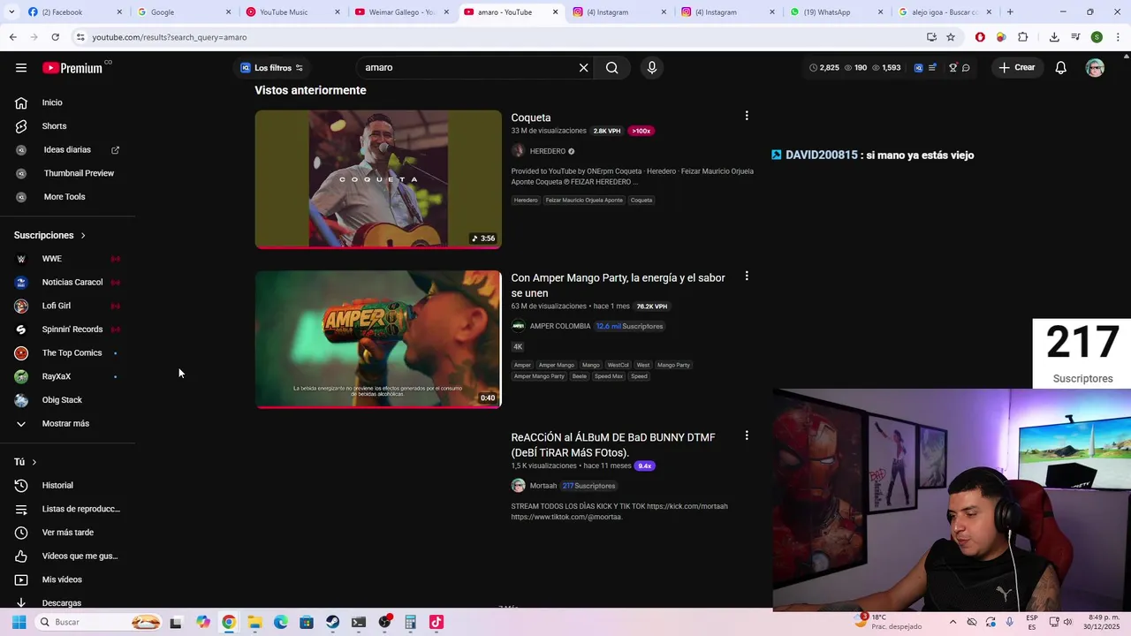Screen dimensions: 1131x636
Task: Open Chrome downloads icon
Action: (x=1054, y=37)
